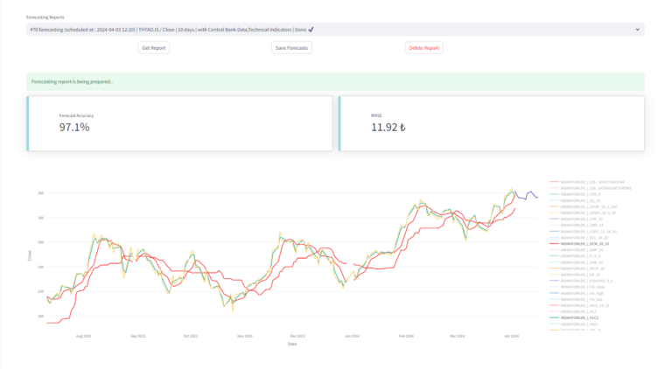
Task: Click the purple forecast line on chart
Action: tap(528, 196)
